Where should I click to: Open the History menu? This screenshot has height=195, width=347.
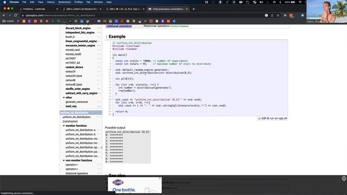click(x=50, y=2)
